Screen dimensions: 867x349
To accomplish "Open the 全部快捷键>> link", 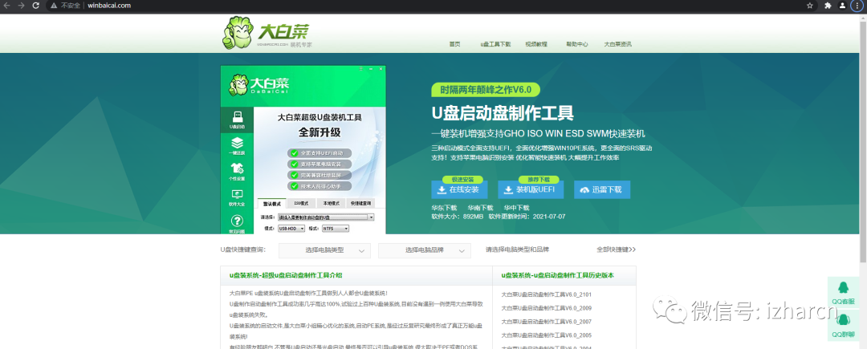I will pyautogui.click(x=616, y=250).
